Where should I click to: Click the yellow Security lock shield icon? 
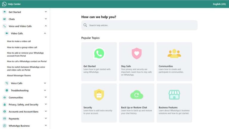pyautogui.click(x=99, y=95)
